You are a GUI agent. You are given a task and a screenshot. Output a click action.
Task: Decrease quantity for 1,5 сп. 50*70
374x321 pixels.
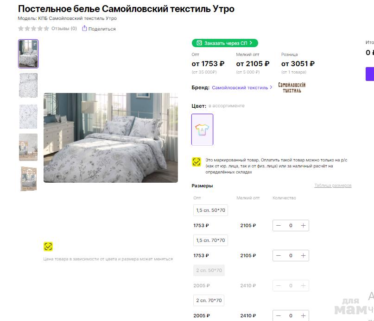(279, 226)
